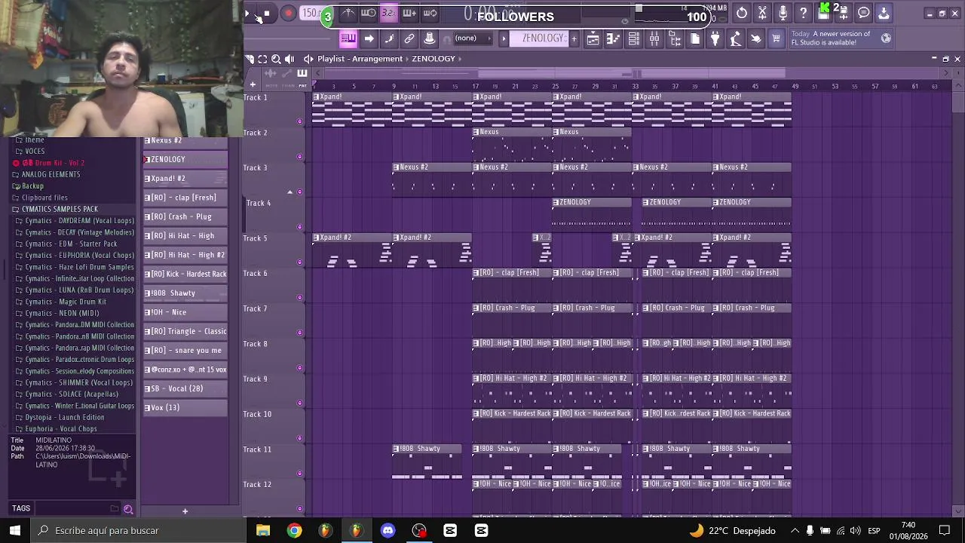The width and height of the screenshot is (965, 543).
Task: Click the undo history icon
Action: tap(742, 13)
